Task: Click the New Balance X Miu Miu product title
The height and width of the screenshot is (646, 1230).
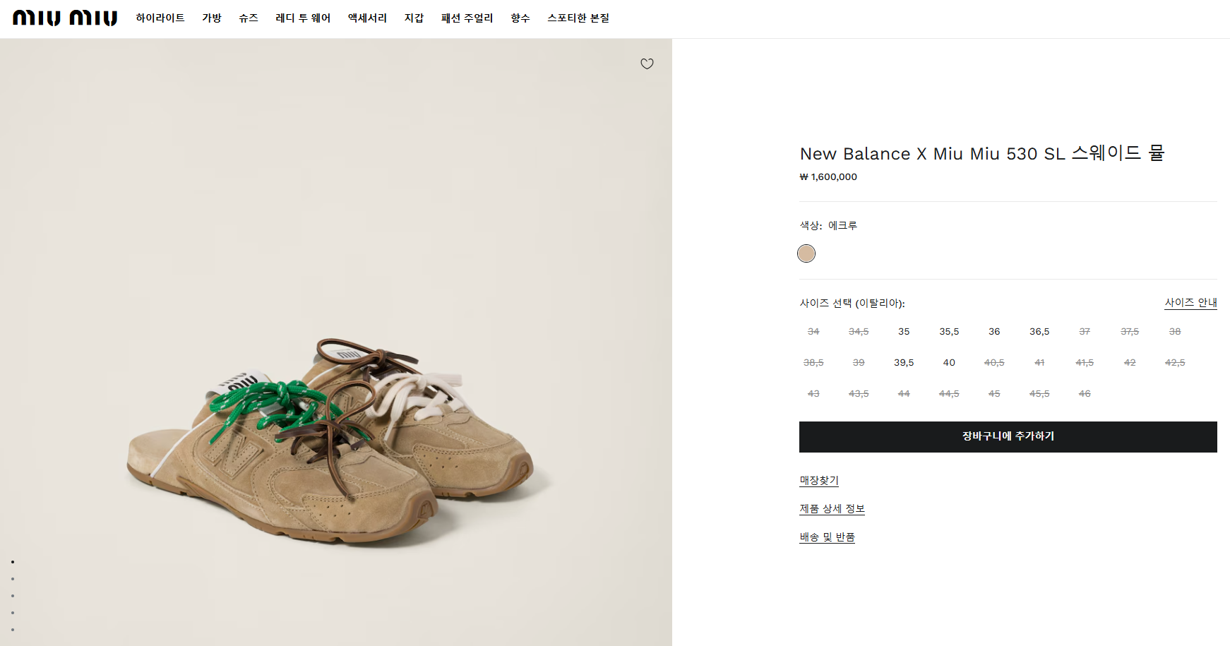Action: [982, 153]
